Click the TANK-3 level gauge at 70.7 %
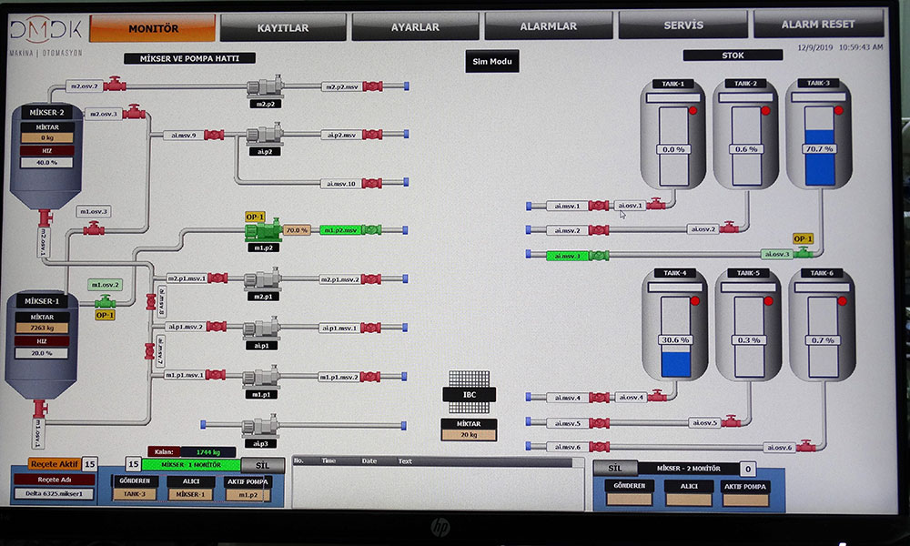This screenshot has height=546, width=910. [x=819, y=146]
